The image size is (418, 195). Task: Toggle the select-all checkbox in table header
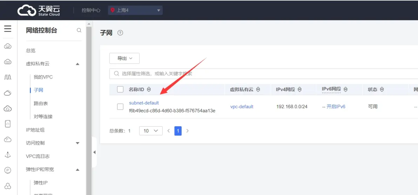120,89
